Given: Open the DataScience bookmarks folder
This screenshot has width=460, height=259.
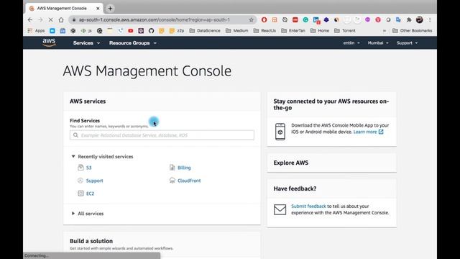Looking at the screenshot, I should coord(205,30).
